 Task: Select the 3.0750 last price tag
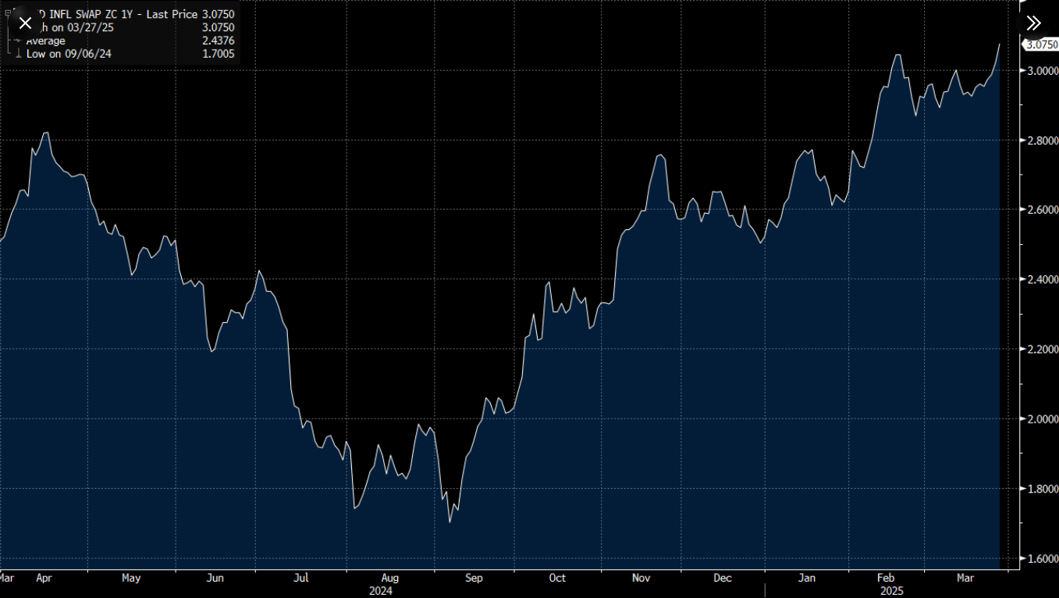[x=1041, y=44]
